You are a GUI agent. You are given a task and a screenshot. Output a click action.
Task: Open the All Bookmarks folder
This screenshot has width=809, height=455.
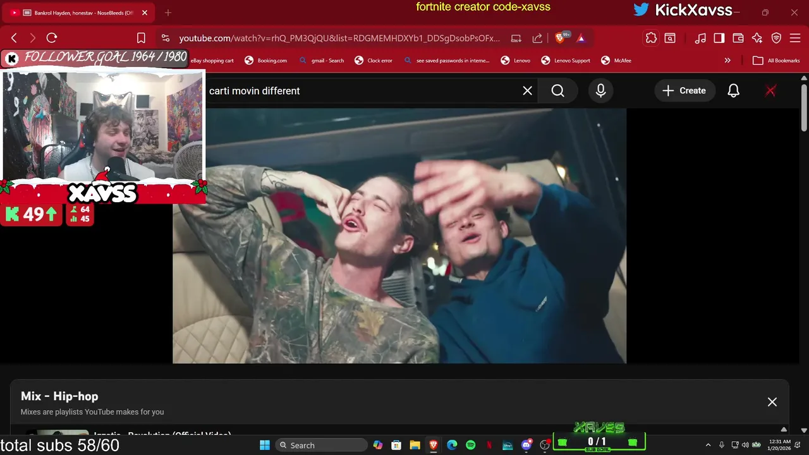point(777,61)
